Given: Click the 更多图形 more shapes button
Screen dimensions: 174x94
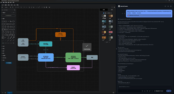Looking at the screenshot, I should tap(9, 63).
